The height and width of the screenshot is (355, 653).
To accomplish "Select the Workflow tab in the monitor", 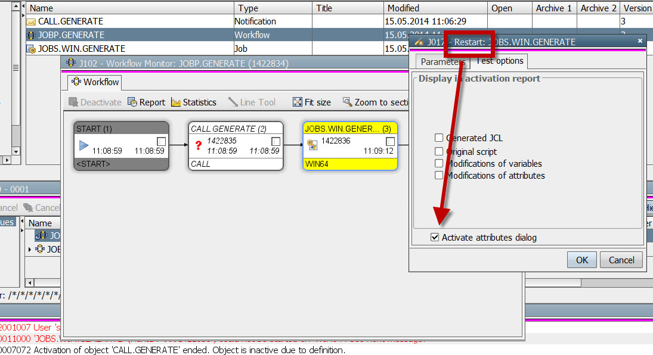I will click(97, 82).
